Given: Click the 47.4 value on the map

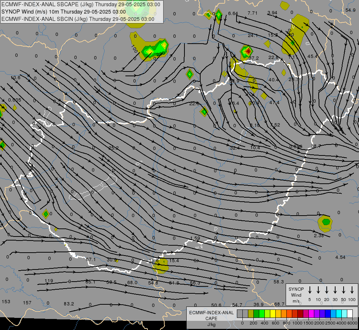Looking at the screenshot, I should click(274, 103).
